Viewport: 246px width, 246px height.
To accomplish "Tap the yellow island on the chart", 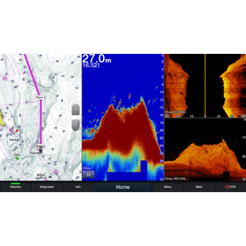I will [2, 119].
